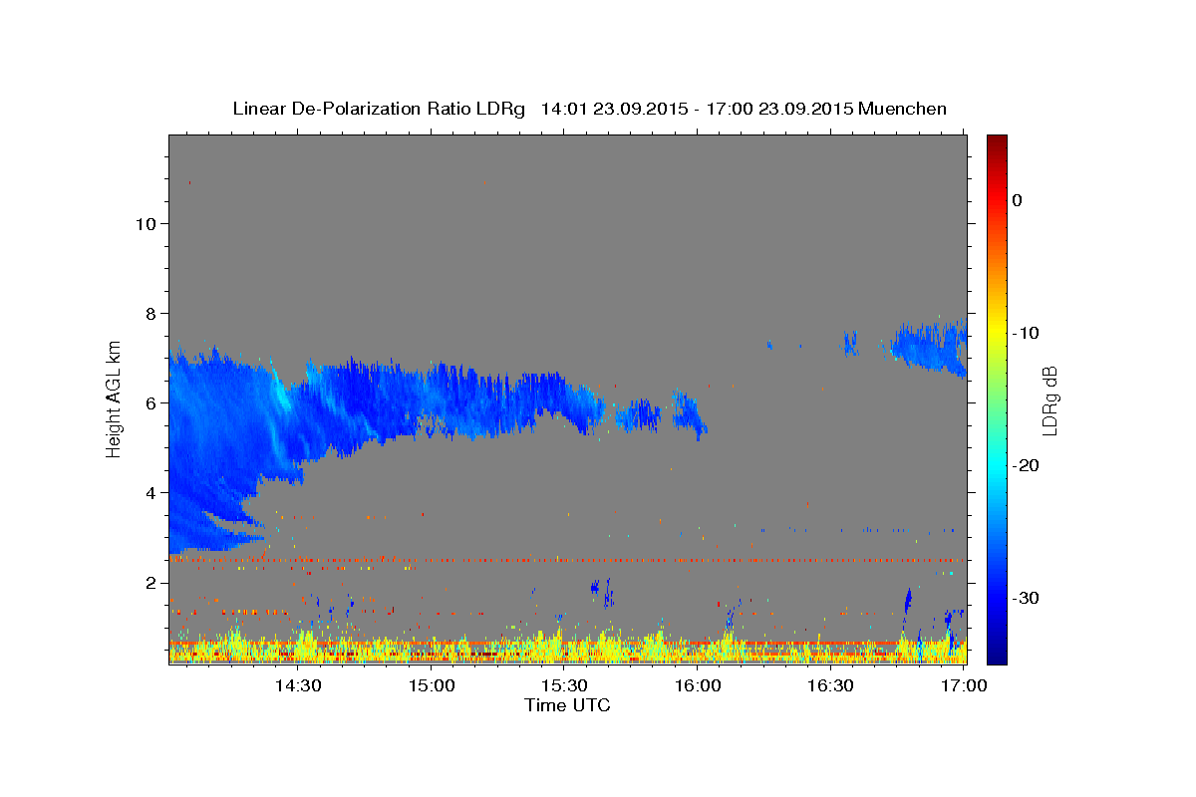1196x797 pixels.
Task: Click the "Muenchen" station name in the title
Action: [903, 109]
